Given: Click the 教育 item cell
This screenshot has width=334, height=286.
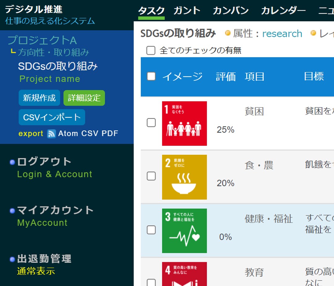Looking at the screenshot, I should [254, 272].
